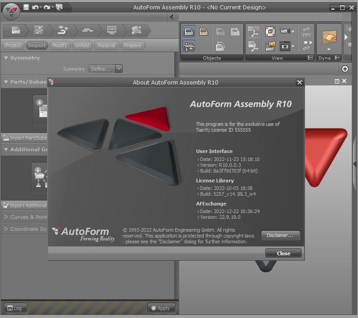Click the screenshot capture icon
This screenshot has width=358, height=318.
(x=285, y=46)
